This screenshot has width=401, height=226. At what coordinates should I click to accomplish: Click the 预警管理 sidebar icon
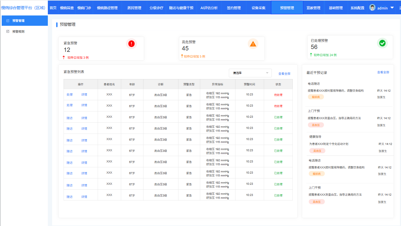[8, 21]
